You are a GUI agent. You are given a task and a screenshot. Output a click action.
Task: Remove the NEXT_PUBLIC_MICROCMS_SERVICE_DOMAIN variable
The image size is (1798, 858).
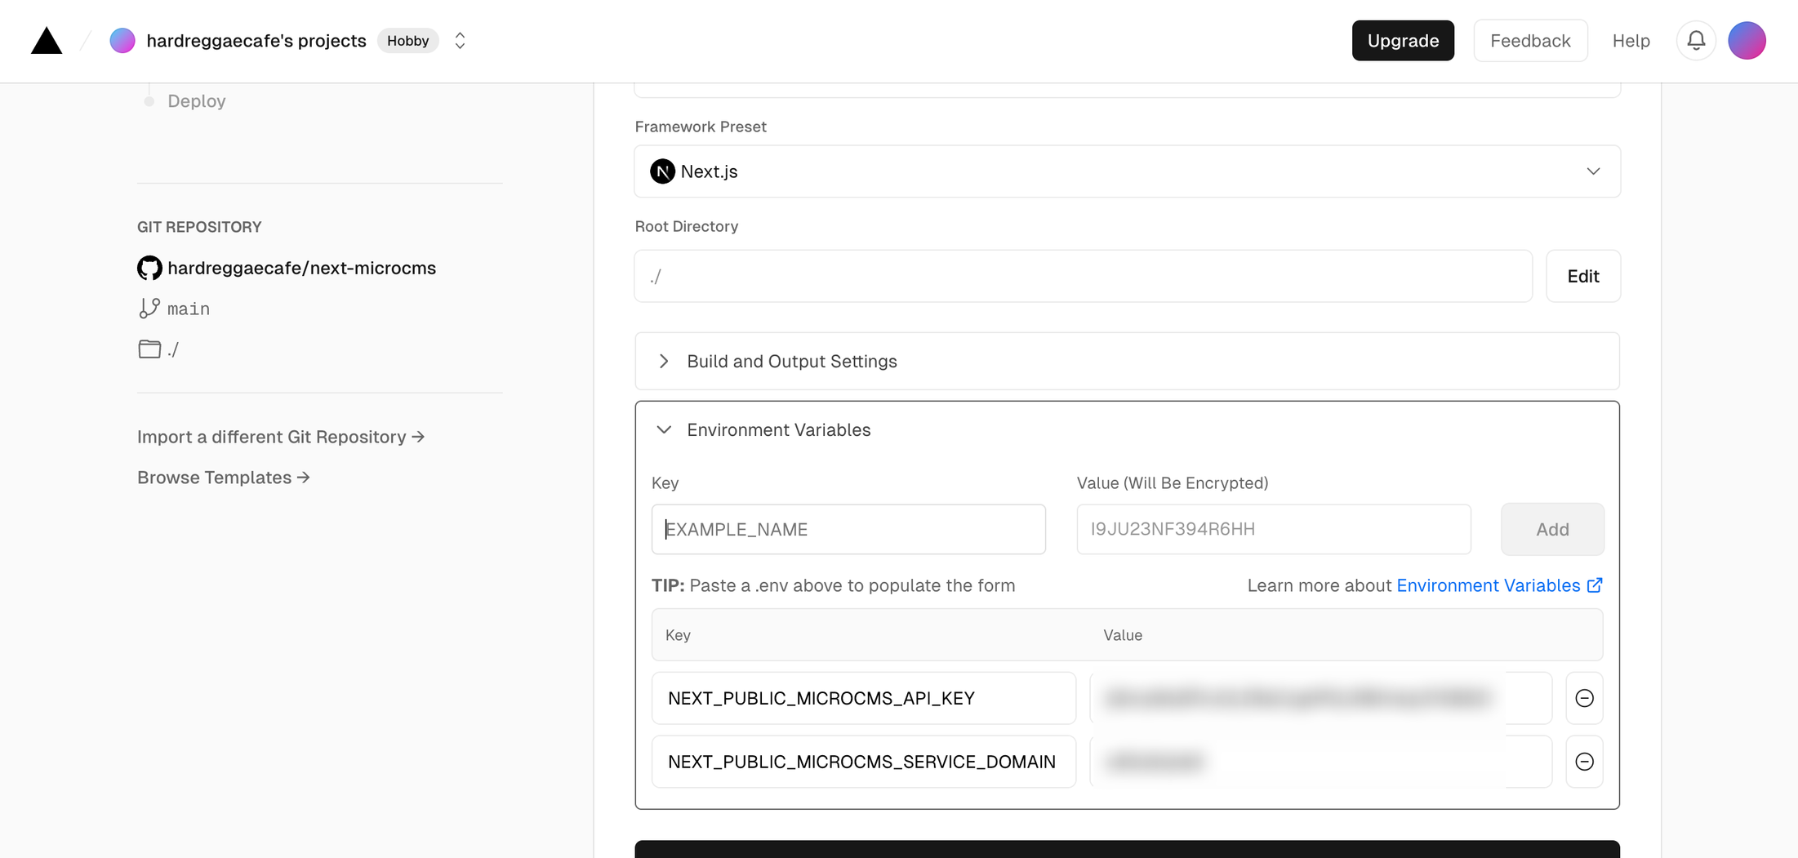[x=1583, y=762]
